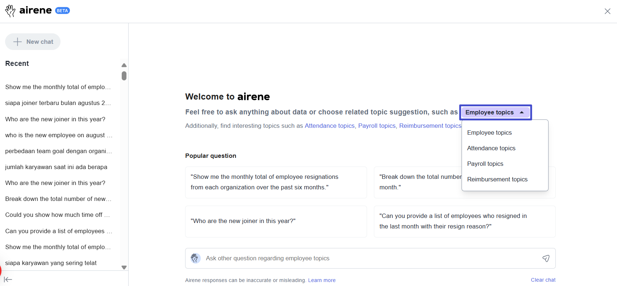The height and width of the screenshot is (286, 617).
Task: Choose Reimbursement topics in the dropdown list
Action: pyautogui.click(x=497, y=179)
